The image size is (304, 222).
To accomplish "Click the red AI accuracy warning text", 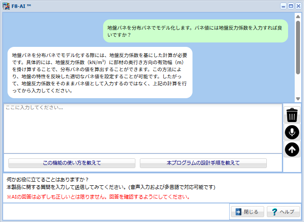I will [98, 197].
